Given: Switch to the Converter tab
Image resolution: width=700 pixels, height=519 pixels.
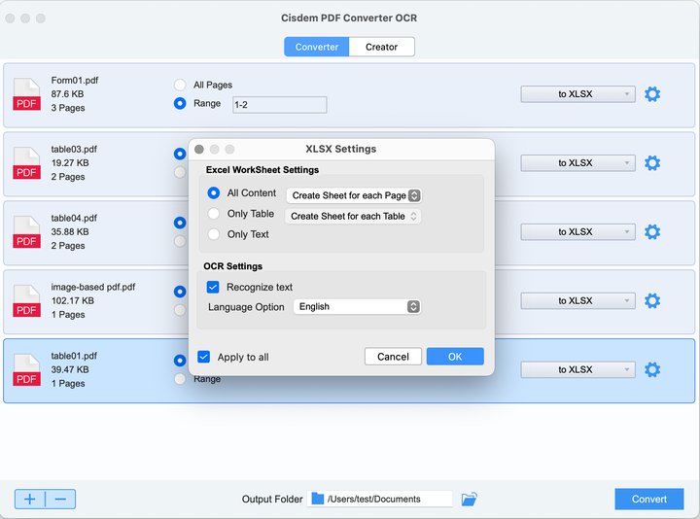Looking at the screenshot, I should [317, 47].
